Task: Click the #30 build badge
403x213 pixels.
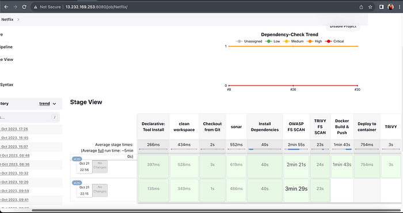Action: 77,159
